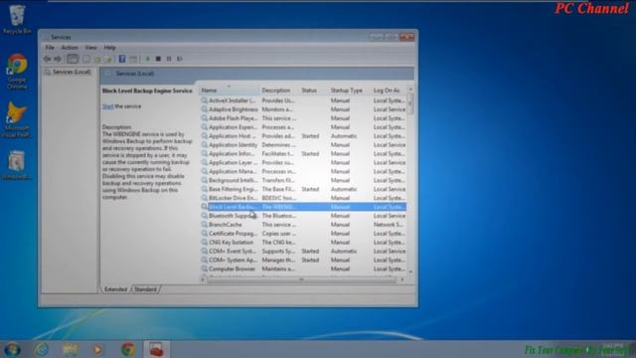Screen dimensions: 636x358
Task: Toggle the Show/Hide Action Pane icon
Action: (133, 59)
